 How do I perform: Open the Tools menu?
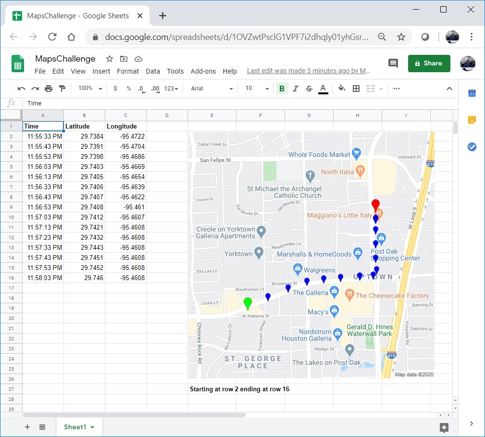coord(175,71)
